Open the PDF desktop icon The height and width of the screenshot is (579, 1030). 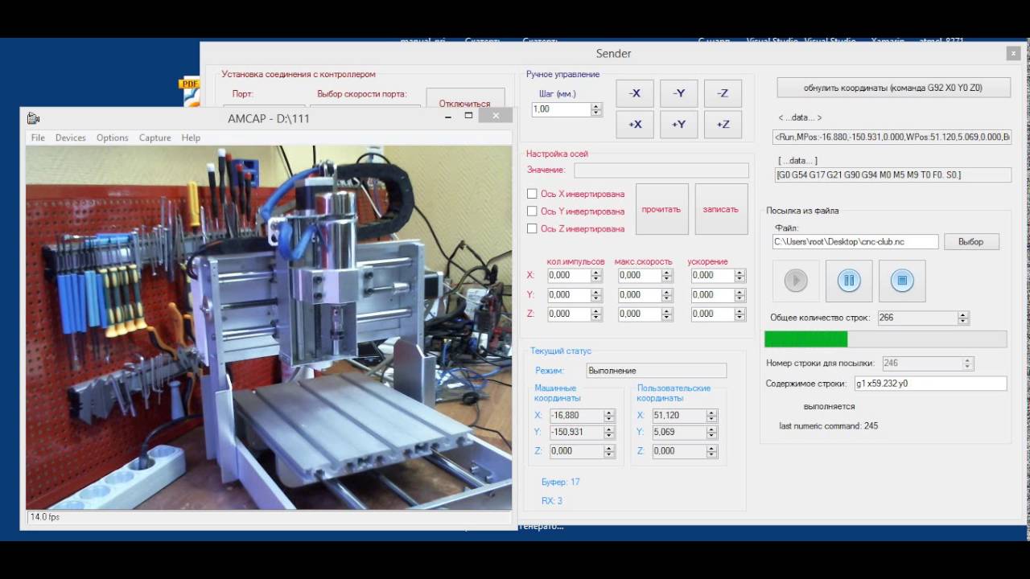click(191, 91)
